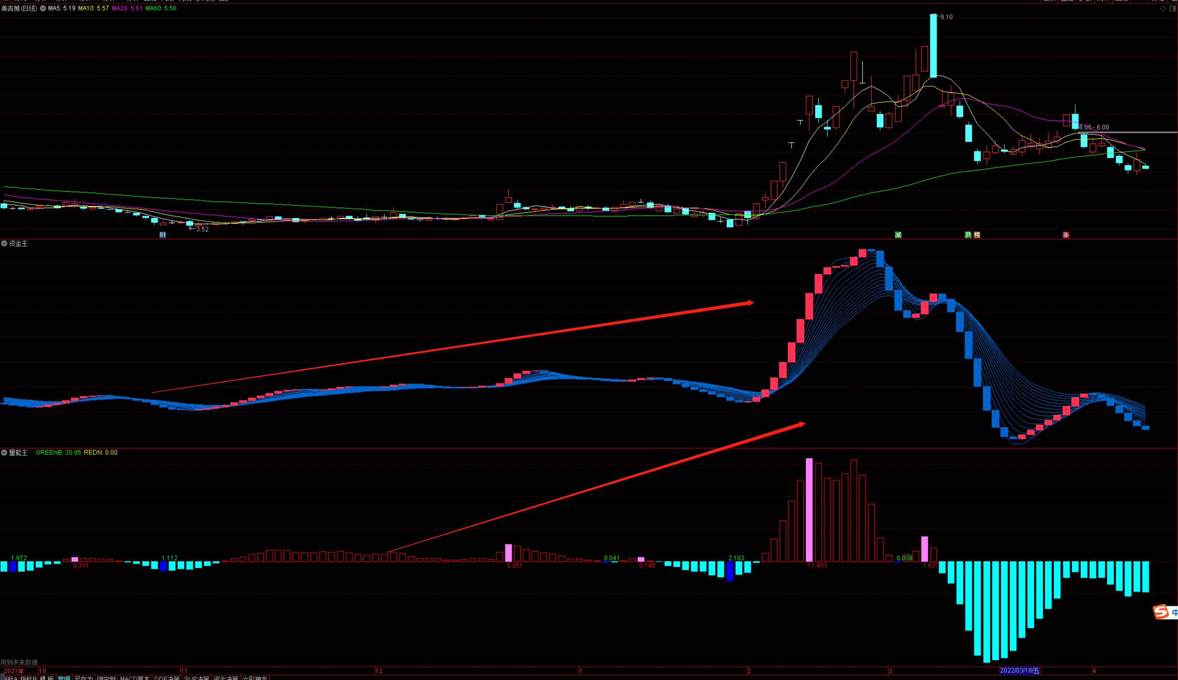Click the 5.251 volume value label
Viewport: 1178px width, 680px height.
514,566
